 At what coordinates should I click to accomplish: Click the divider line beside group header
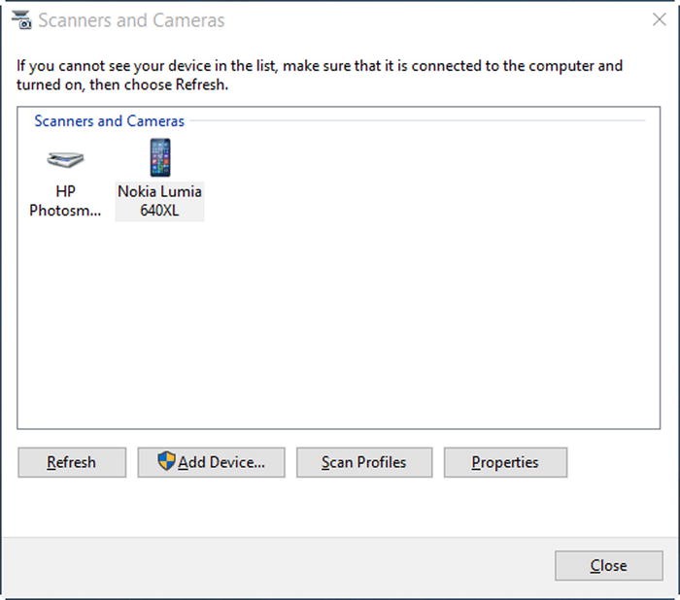[417, 120]
